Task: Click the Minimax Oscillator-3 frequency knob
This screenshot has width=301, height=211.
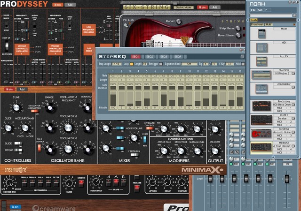Action: click(x=68, y=149)
